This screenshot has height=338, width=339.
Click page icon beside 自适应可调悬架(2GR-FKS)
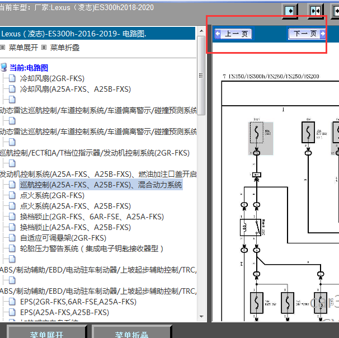click(12, 238)
